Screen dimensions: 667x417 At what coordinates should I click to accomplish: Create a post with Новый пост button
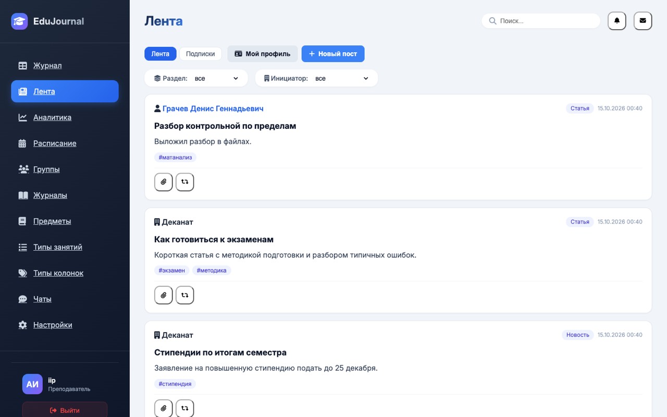point(333,54)
